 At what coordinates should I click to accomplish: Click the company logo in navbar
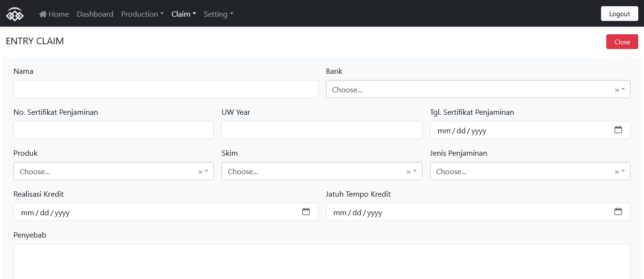[x=14, y=14]
